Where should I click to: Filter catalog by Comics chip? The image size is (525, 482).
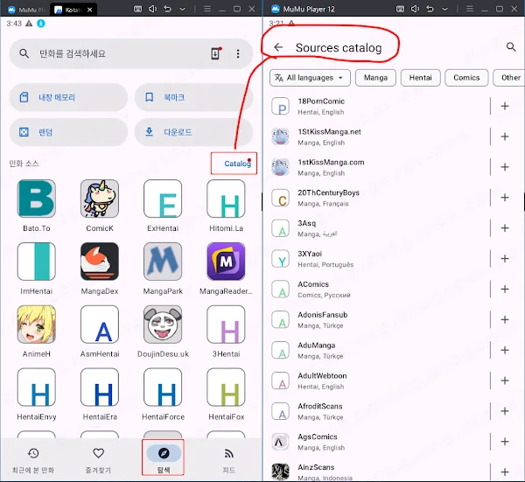click(x=466, y=78)
